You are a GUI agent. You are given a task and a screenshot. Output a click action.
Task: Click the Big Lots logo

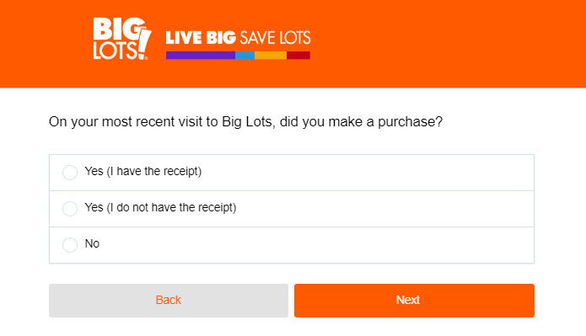tap(121, 39)
